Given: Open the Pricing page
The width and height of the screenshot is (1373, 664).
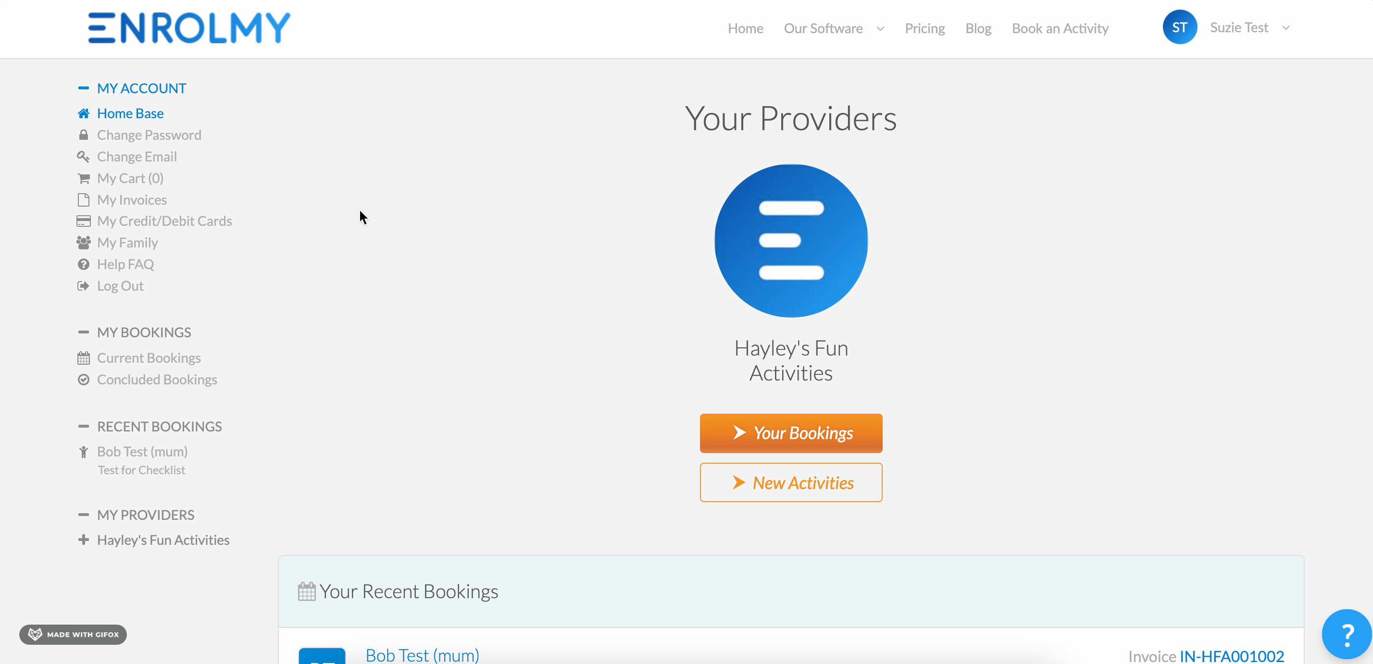Looking at the screenshot, I should coord(925,28).
